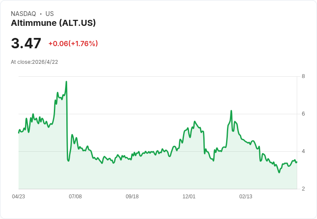The width and height of the screenshot is (317, 219).
Task: Click the lowest trough near chart end
Action: [279, 172]
